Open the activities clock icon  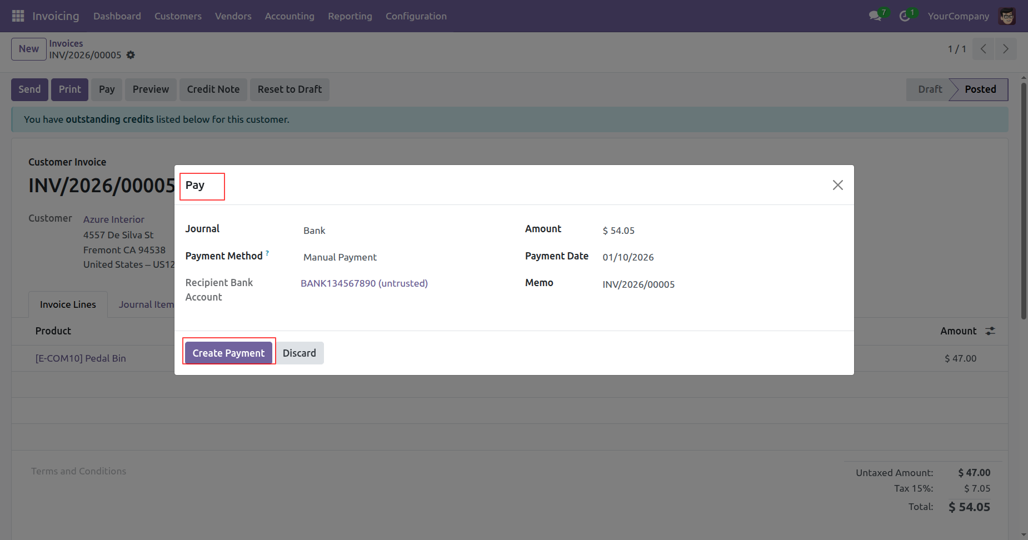tap(905, 16)
